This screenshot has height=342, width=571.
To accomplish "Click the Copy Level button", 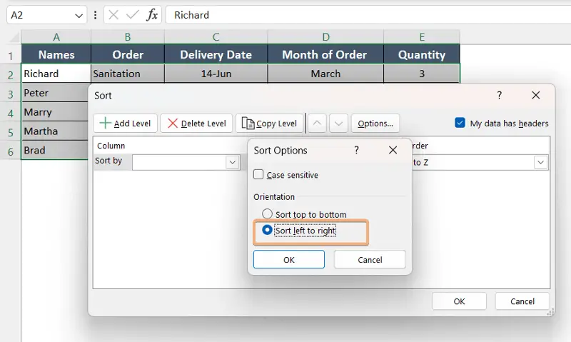I will pyautogui.click(x=270, y=124).
